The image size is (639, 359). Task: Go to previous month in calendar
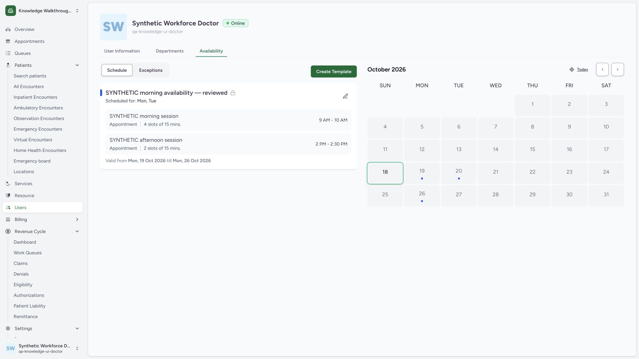(602, 69)
